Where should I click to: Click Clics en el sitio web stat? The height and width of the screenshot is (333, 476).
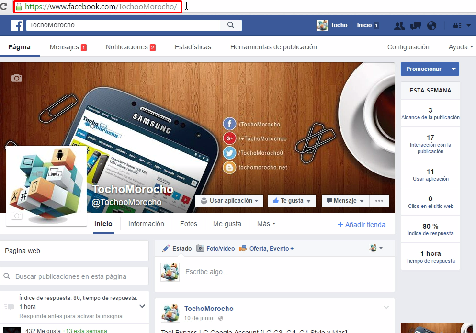(431, 202)
